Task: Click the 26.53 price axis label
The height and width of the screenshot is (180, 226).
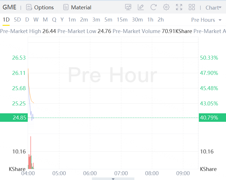Action: [x=19, y=58]
